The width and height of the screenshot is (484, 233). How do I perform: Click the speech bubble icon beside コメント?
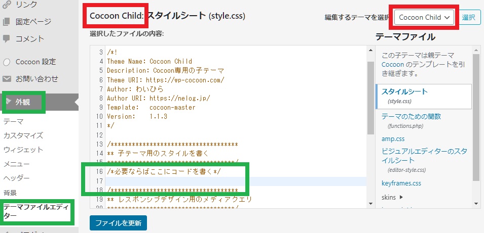click(6, 39)
